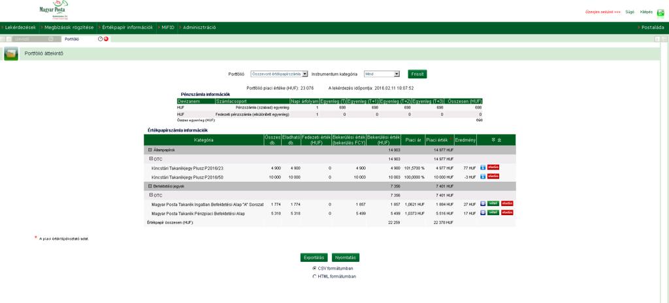669x303 pixels.
Task: Open info icon for Kincstári Takarékjegy Plusz P2016/23
Action: pyautogui.click(x=483, y=167)
